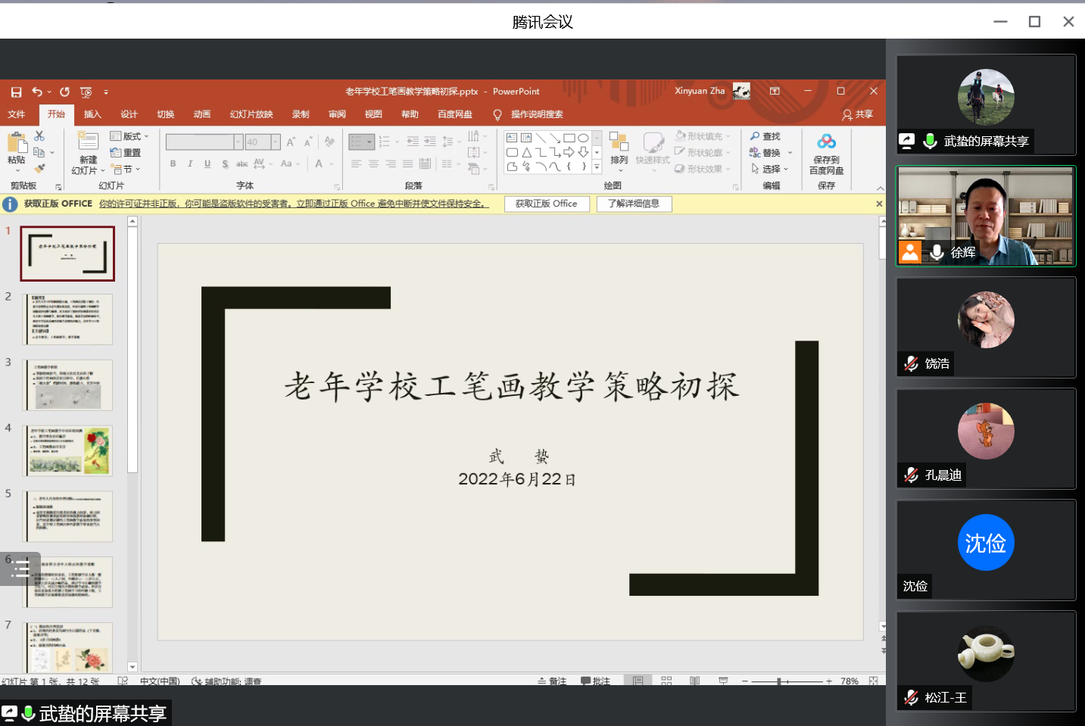
Task: Click the Reset (重置) slide button
Action: click(x=126, y=152)
